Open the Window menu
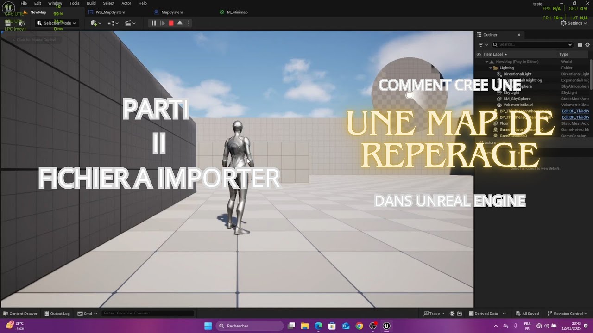This screenshot has width=593, height=333. 55,3
